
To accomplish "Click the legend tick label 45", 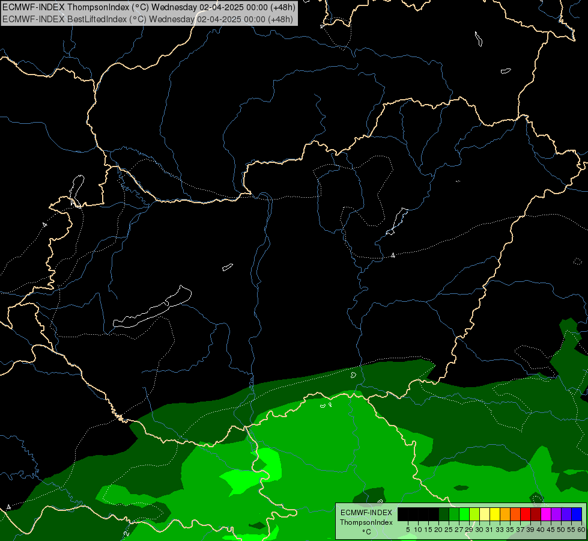I will [x=551, y=530].
